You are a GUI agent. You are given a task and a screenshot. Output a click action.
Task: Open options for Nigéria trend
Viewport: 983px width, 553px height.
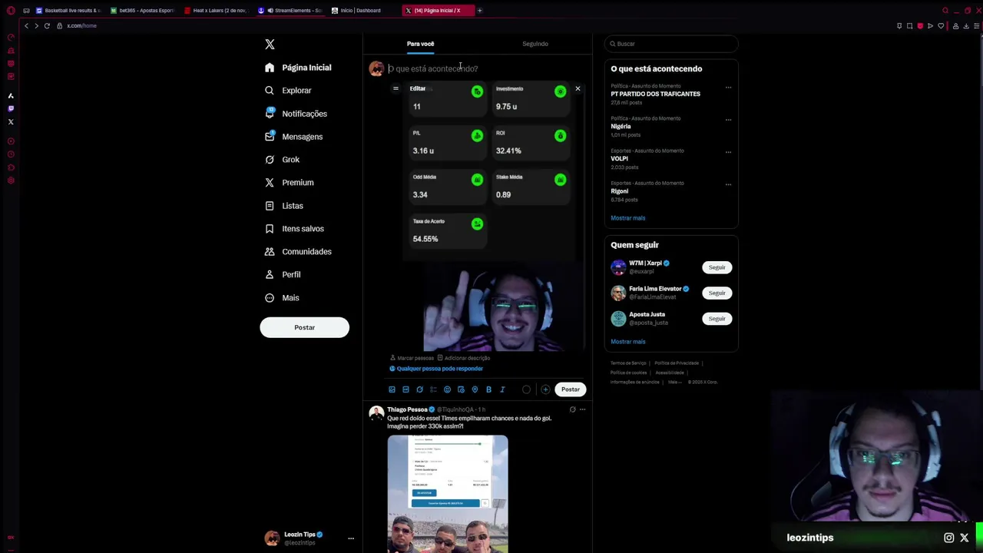tap(728, 120)
